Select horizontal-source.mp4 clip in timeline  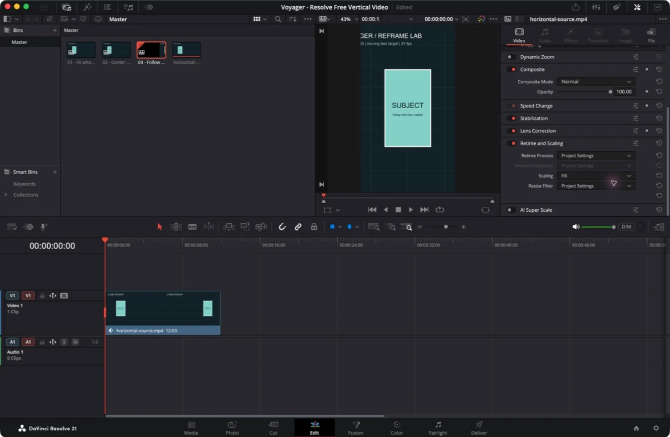point(163,313)
